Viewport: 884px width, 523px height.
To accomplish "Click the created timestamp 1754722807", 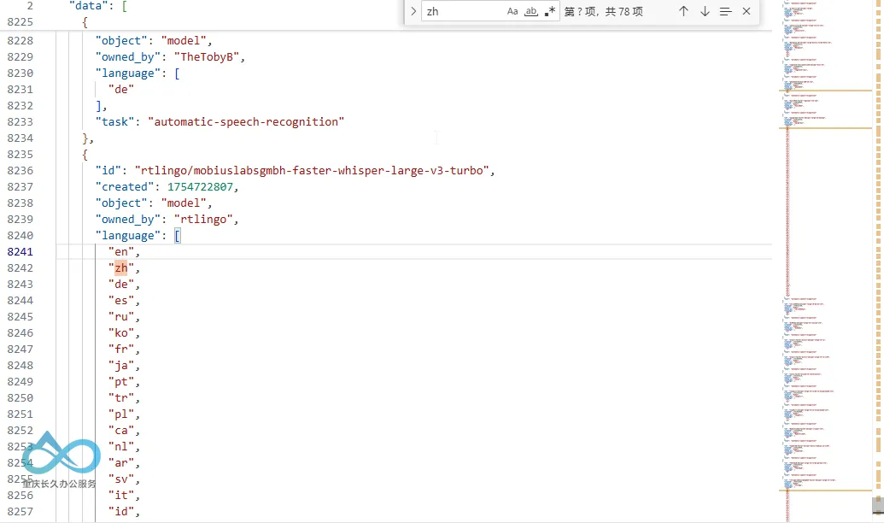I will pos(200,187).
